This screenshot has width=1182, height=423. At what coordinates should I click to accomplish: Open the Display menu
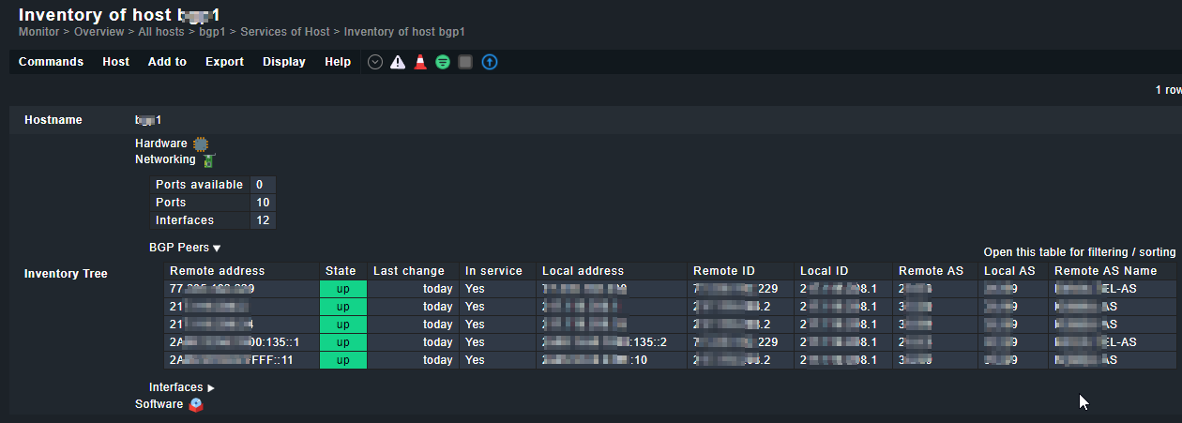284,62
